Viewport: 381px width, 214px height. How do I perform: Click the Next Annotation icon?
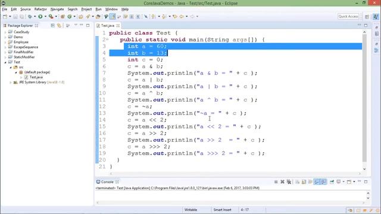[x=154, y=17]
